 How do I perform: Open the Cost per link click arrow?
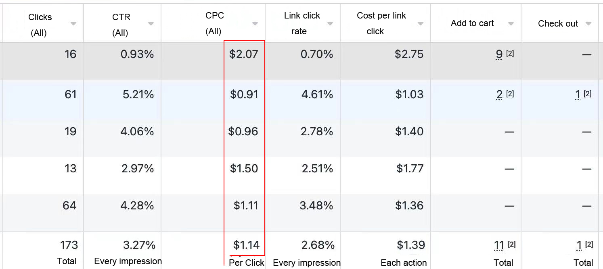tap(421, 24)
